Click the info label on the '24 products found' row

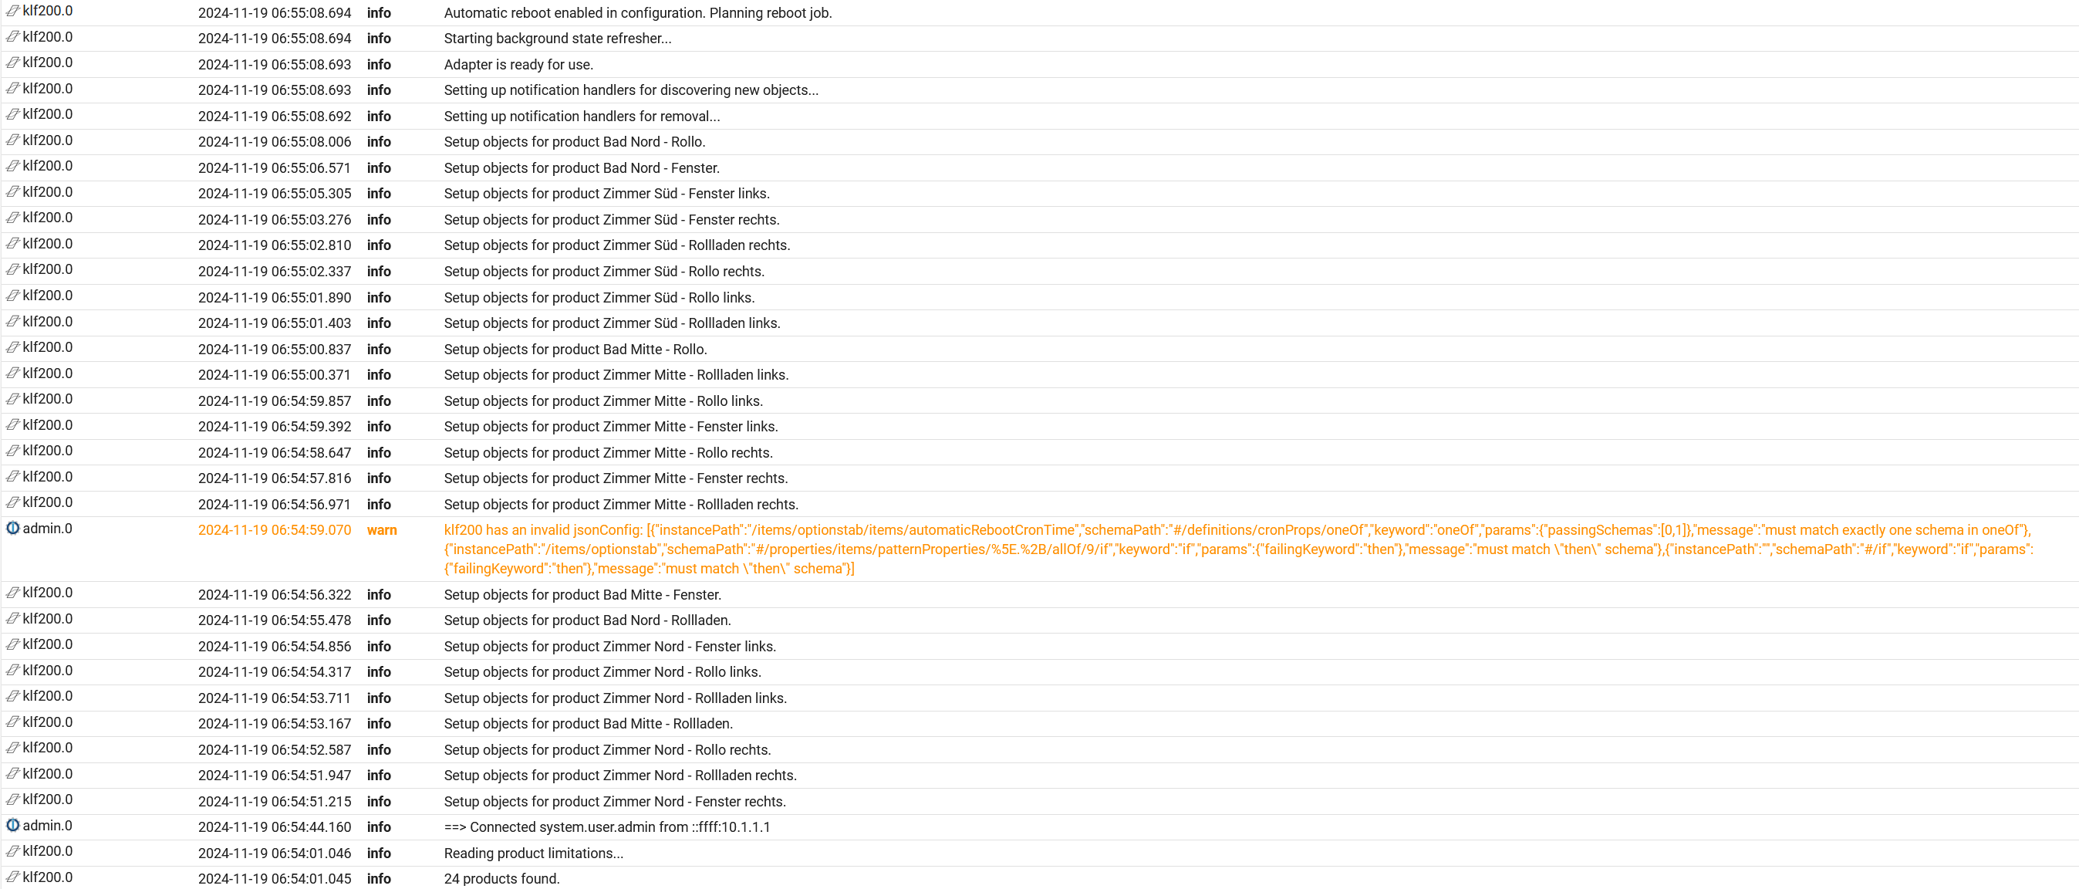tap(379, 878)
